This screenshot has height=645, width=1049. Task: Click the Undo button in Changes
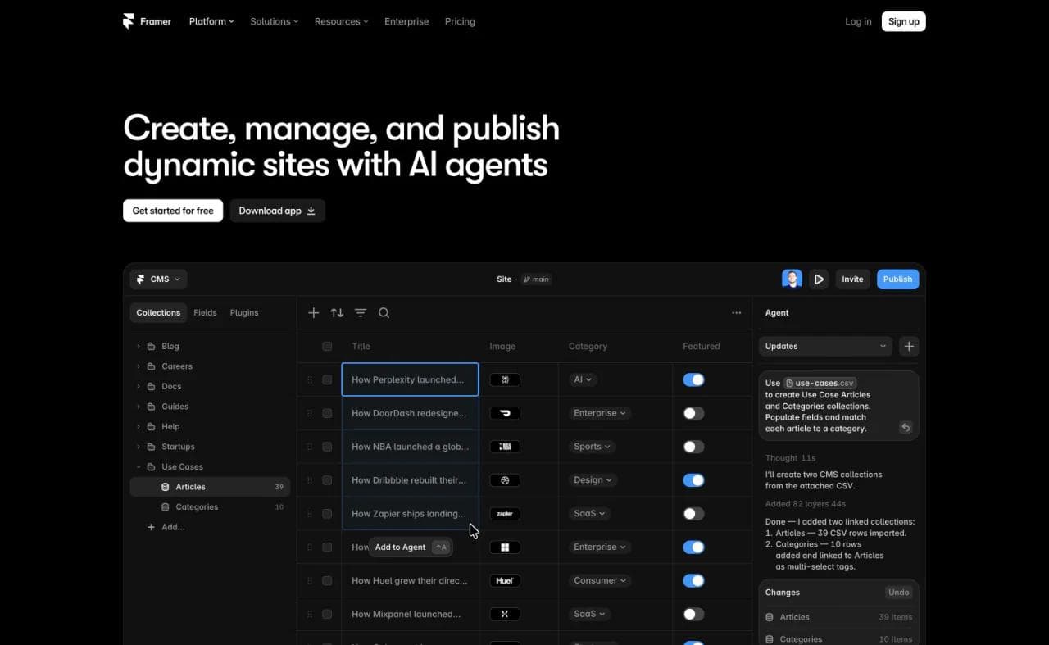click(x=899, y=592)
